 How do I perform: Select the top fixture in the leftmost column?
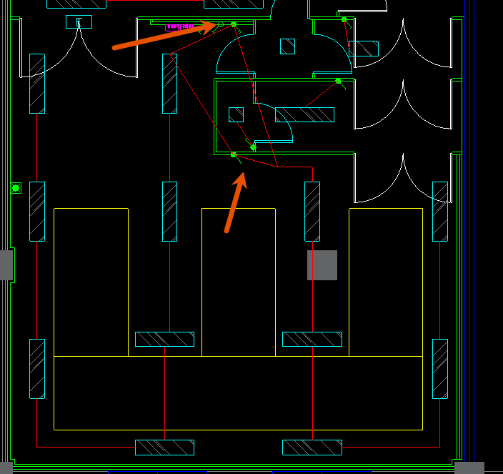pyautogui.click(x=37, y=84)
